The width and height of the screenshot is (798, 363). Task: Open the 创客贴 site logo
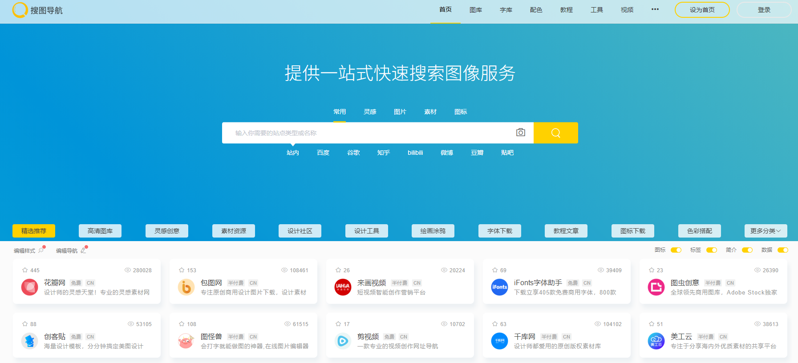click(x=30, y=341)
